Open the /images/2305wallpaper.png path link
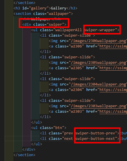The width and height of the screenshot is (127, 161). click(x=99, y=63)
